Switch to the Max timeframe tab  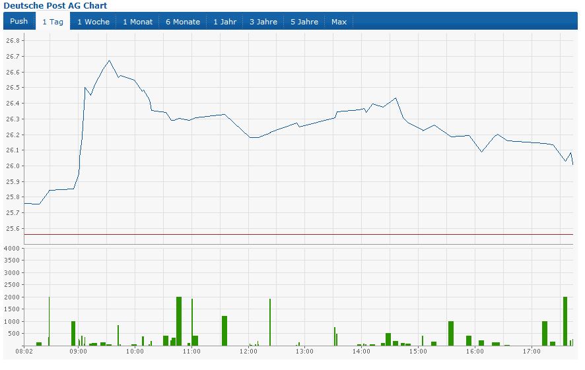click(x=339, y=22)
